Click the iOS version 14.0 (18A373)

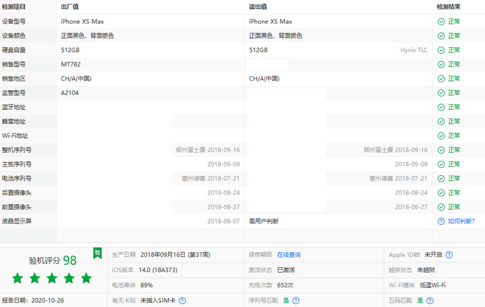click(158, 270)
